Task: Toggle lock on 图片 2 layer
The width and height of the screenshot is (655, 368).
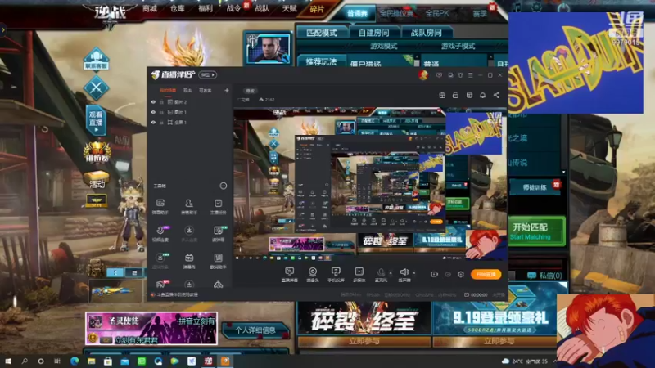Action: coord(161,101)
